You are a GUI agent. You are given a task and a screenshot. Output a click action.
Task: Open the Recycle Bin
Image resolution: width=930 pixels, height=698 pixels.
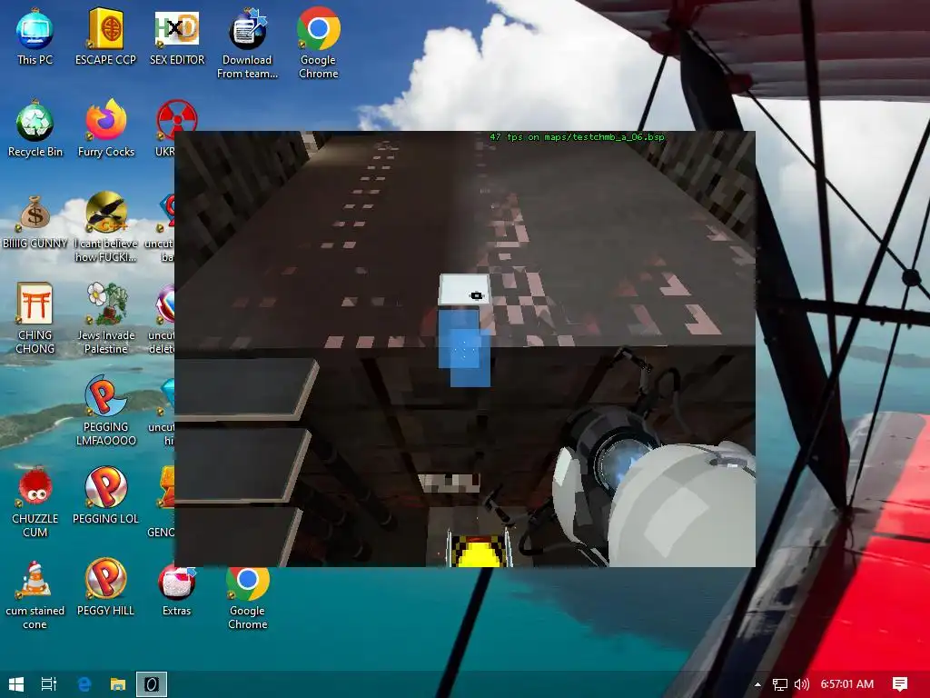(35, 128)
